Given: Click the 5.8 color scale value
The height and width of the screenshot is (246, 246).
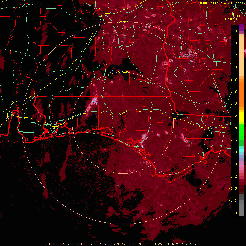Looking at the screenshot, I should coord(234,92).
